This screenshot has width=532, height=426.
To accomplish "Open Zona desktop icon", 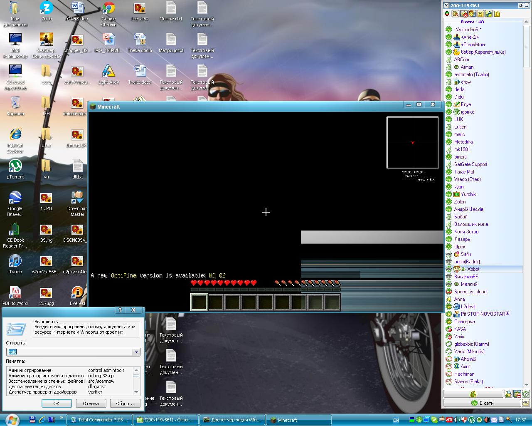I will click(46, 11).
